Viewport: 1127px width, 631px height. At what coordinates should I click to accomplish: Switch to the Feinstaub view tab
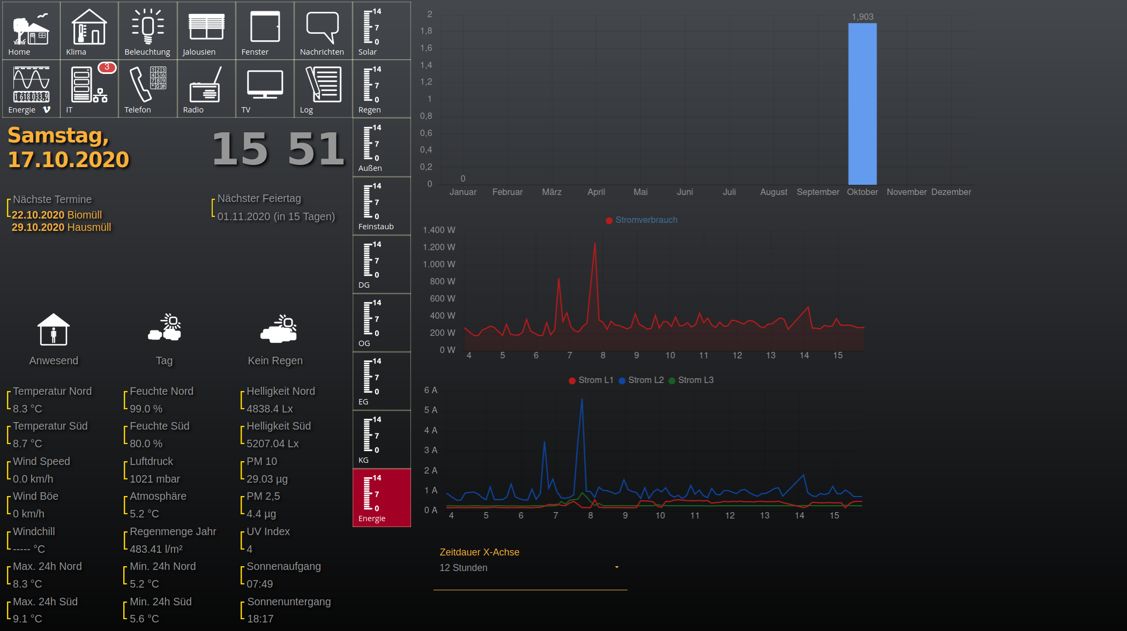tap(382, 206)
